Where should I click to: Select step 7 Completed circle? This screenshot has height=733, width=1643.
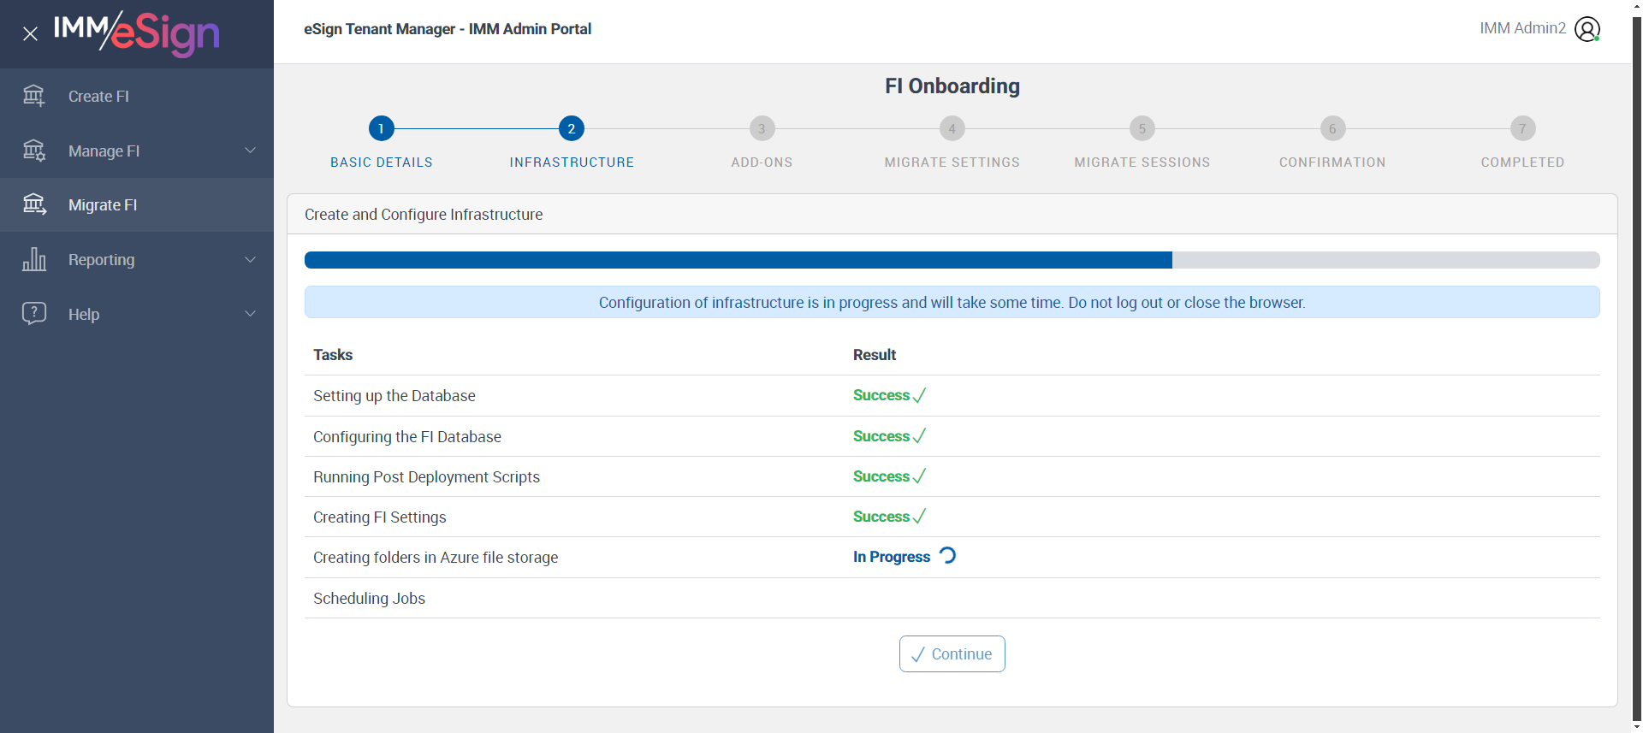coord(1522,128)
